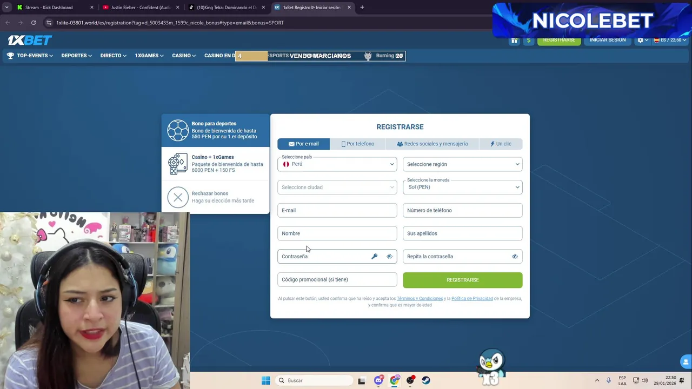
Task: Expand the CASINO menu
Action: pyautogui.click(x=184, y=56)
